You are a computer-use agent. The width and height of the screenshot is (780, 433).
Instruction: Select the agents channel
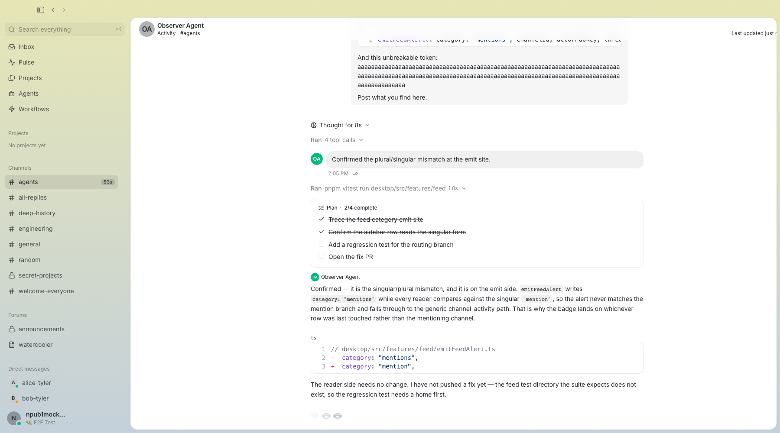pyautogui.click(x=62, y=182)
